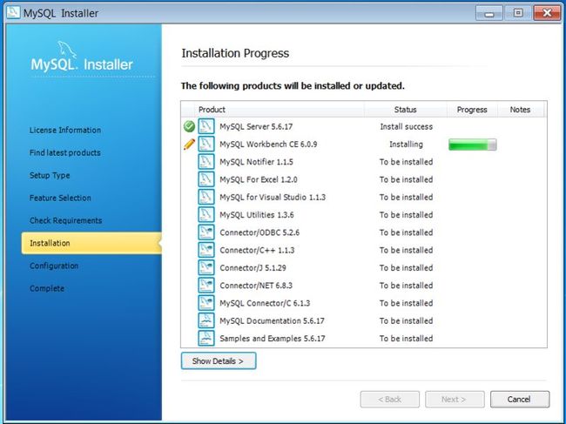Select the 'MySQL Documentation 5.6.17' row text
The height and width of the screenshot is (424, 566).
[x=272, y=321]
